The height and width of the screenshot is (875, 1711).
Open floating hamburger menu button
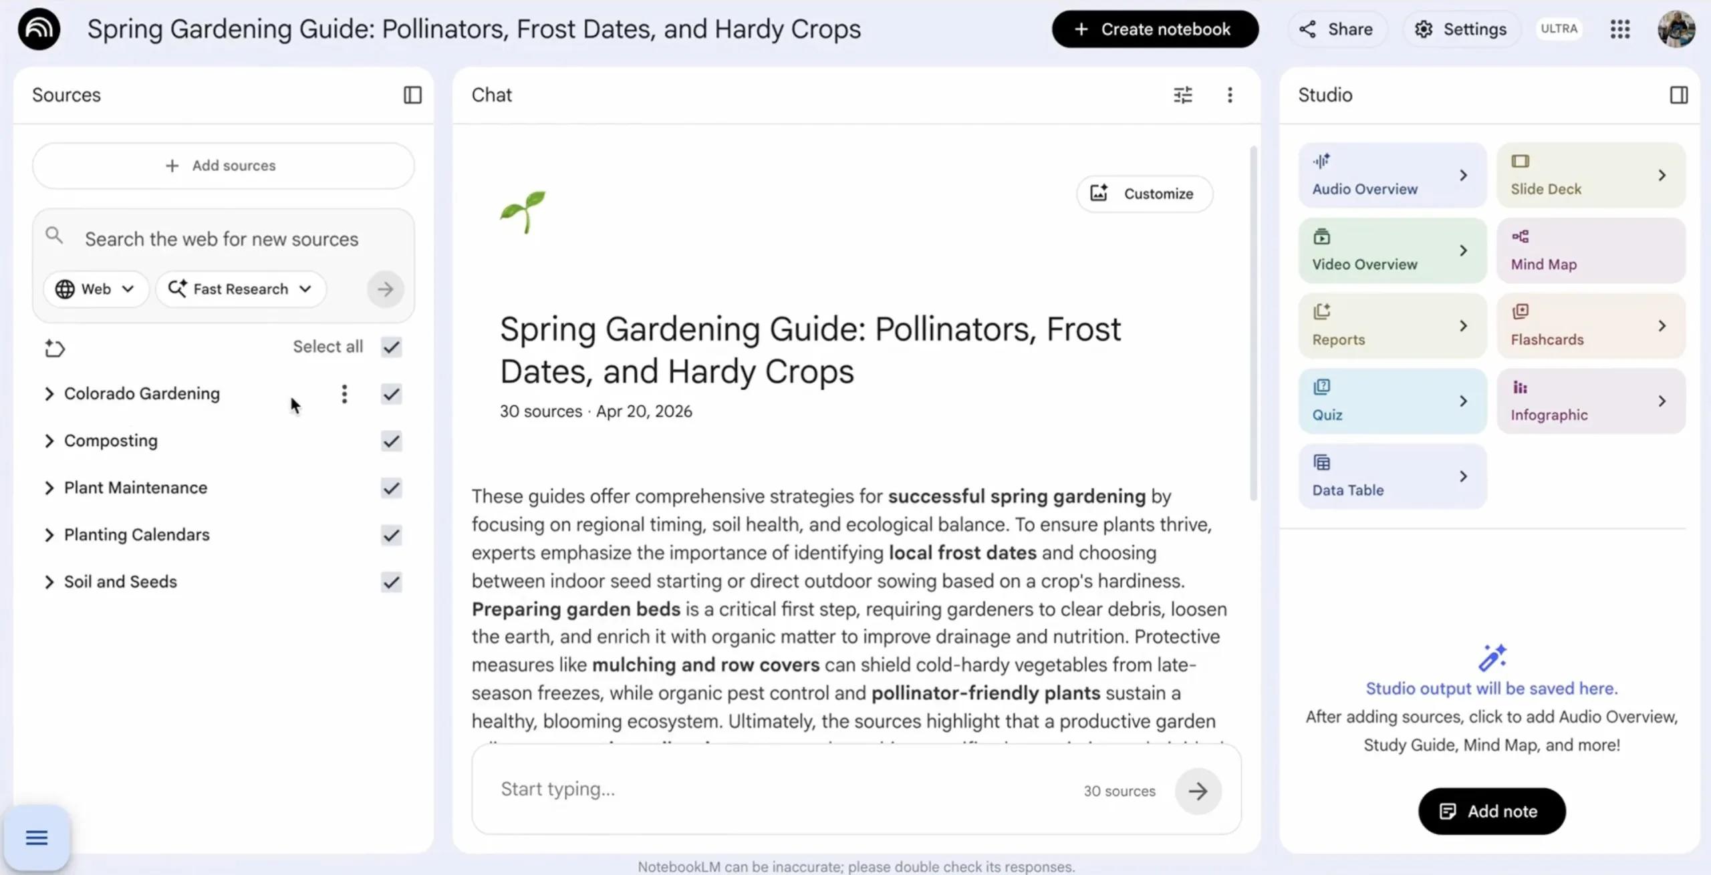click(37, 837)
